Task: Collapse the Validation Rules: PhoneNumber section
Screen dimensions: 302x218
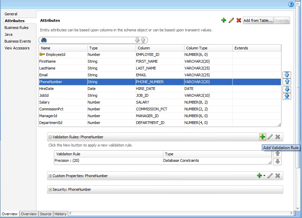Action: 50,137
